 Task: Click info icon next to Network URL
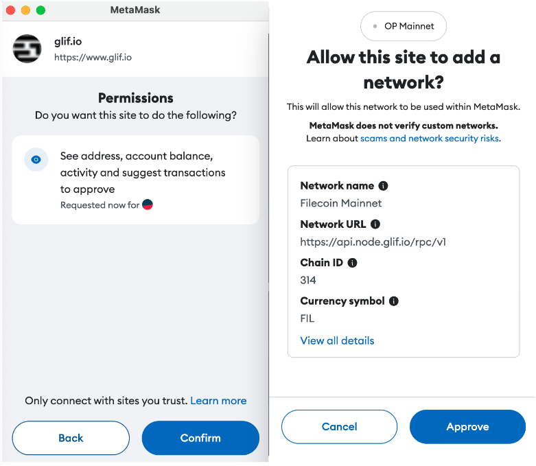point(375,224)
